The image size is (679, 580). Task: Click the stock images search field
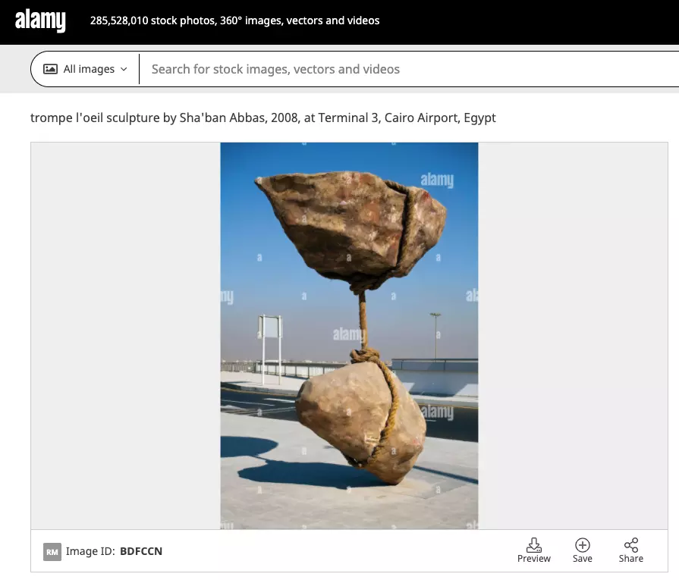pos(409,69)
